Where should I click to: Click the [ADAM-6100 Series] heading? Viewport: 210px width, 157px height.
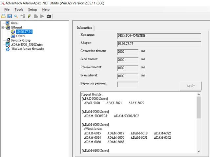[95, 150]
